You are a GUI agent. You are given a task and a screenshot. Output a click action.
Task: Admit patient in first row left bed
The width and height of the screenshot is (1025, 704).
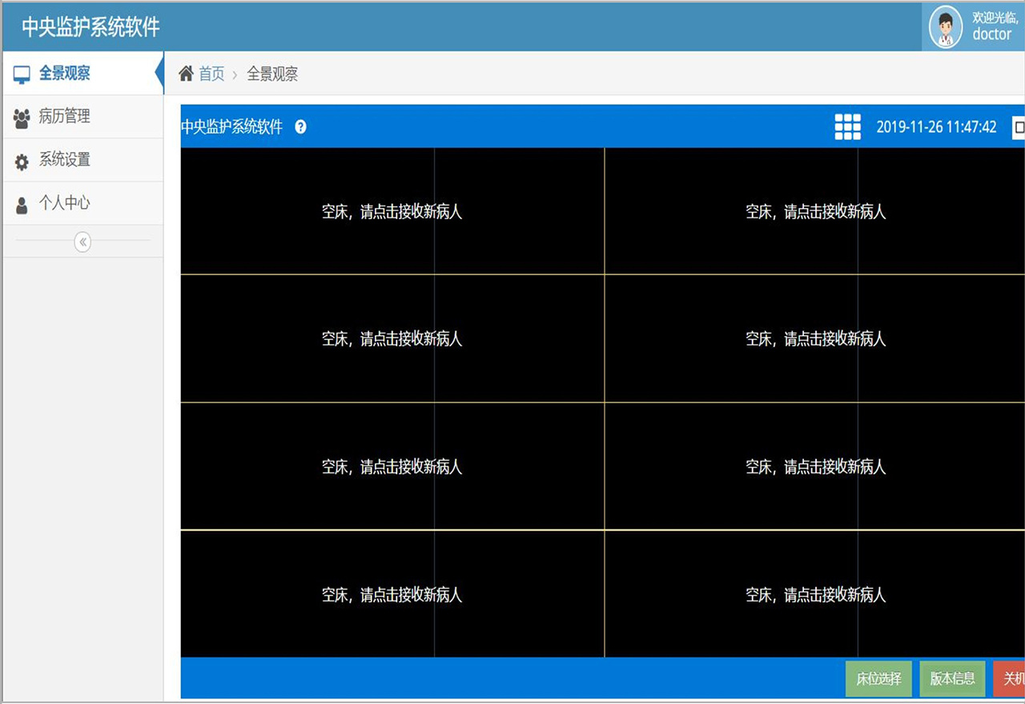pyautogui.click(x=392, y=211)
